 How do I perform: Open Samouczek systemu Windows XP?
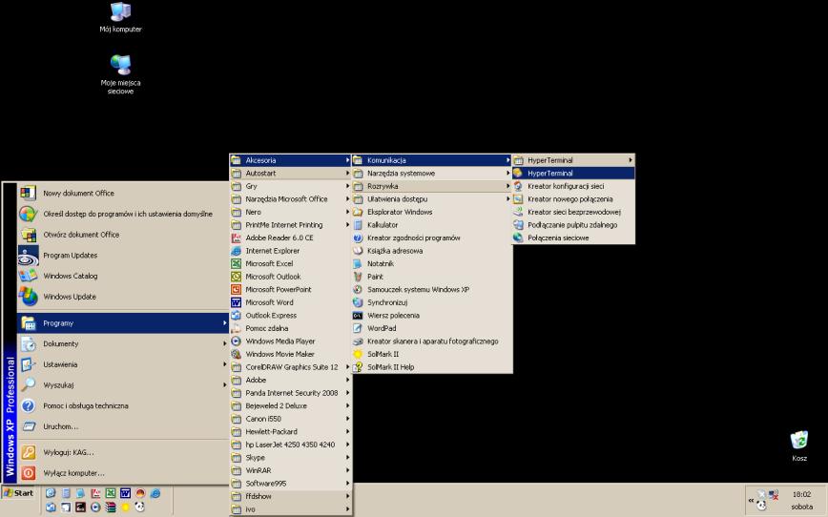tap(432, 289)
